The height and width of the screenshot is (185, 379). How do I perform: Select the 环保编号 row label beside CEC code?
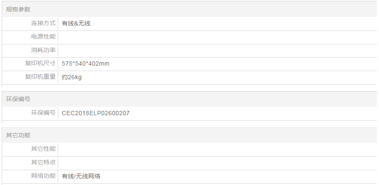pos(43,113)
